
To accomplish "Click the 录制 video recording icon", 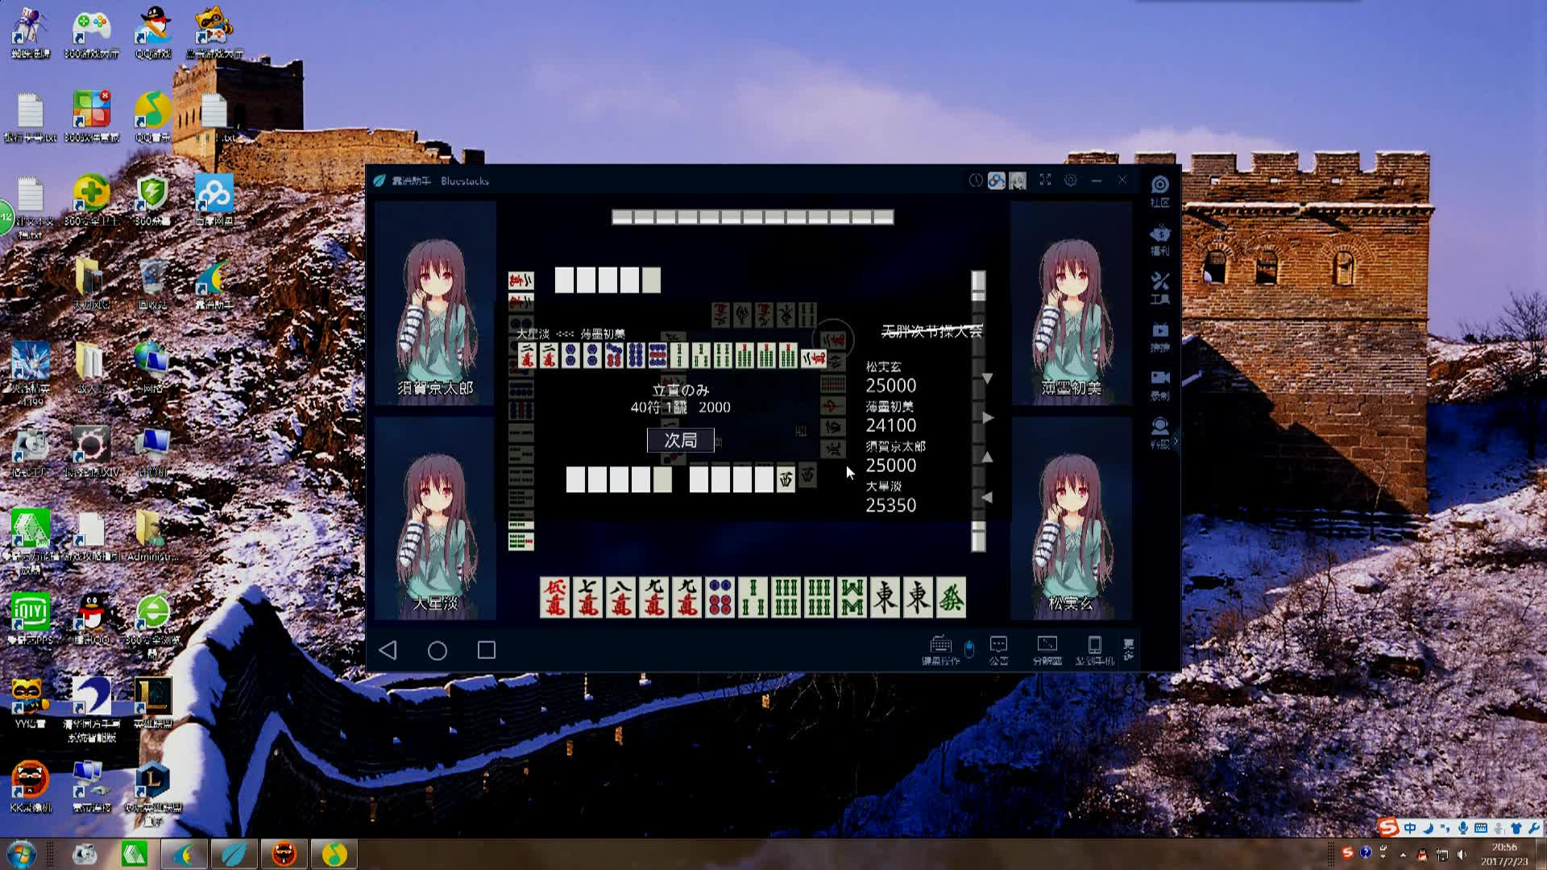I will (x=1159, y=383).
